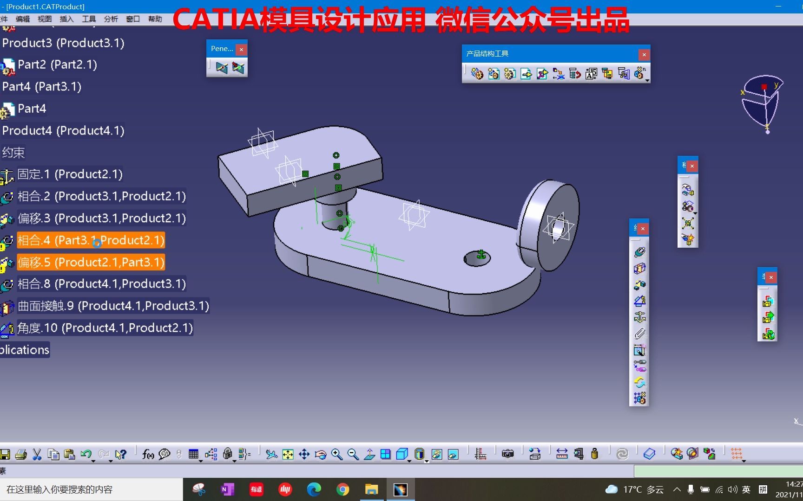The image size is (803, 501).
Task: Open the Quick View isometric cube dropdown
Action: (x=409, y=461)
